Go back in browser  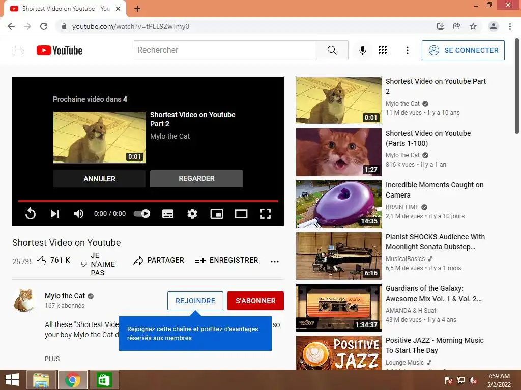[11, 26]
